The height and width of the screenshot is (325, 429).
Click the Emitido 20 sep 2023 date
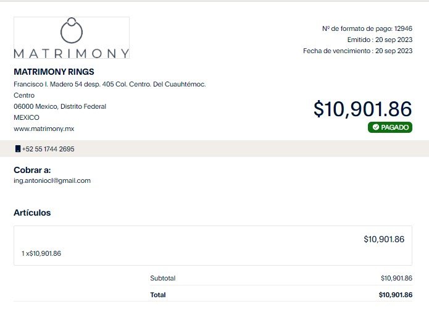380,40
